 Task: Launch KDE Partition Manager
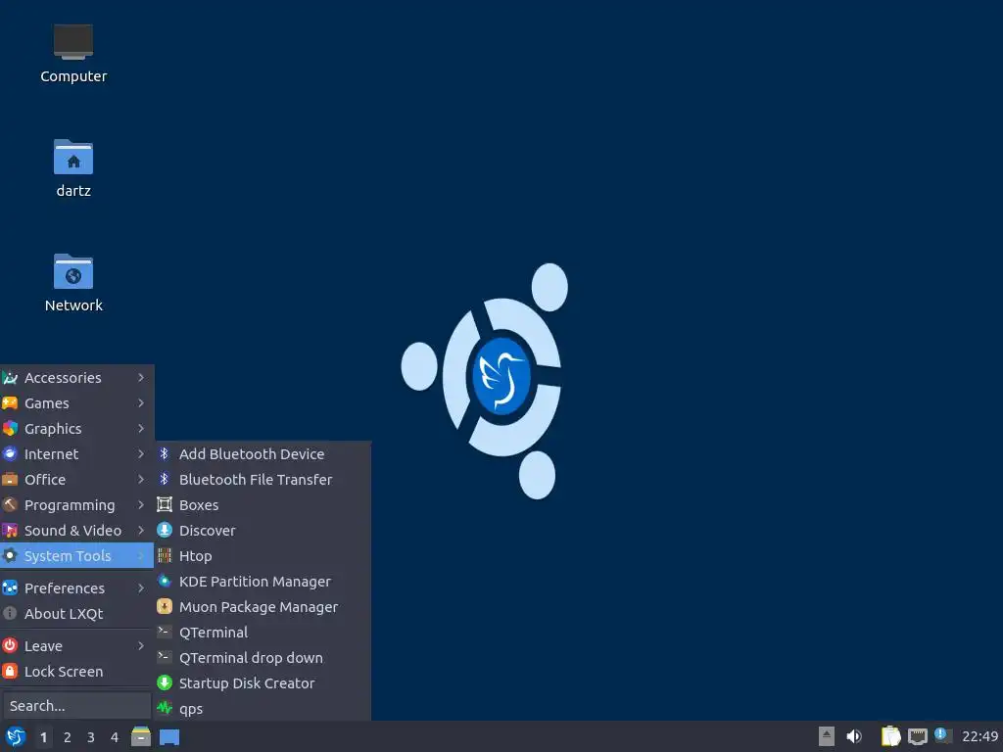tap(263, 582)
